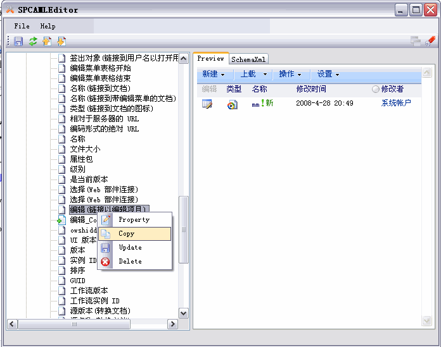
Task: Maximize the SPCAMLEditor window
Action: tap(416, 10)
